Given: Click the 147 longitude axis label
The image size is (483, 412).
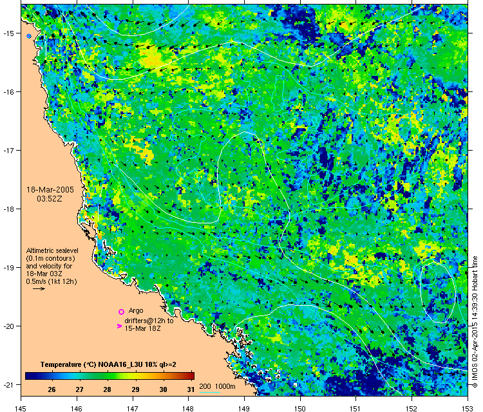Looking at the screenshot, I should tap(133, 408).
